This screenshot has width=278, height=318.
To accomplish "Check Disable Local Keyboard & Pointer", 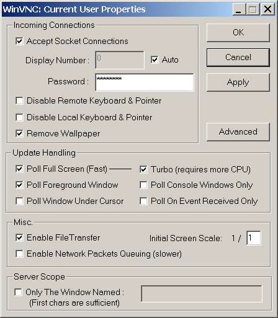I will (19, 117).
